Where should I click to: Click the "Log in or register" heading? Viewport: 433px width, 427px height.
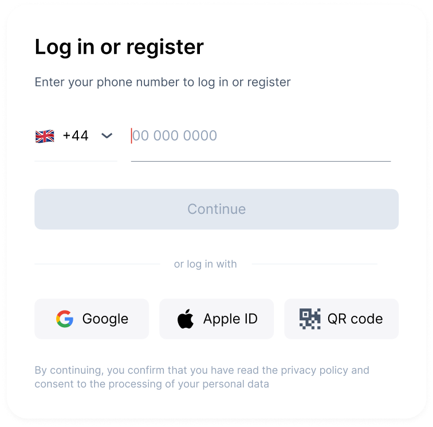[119, 47]
